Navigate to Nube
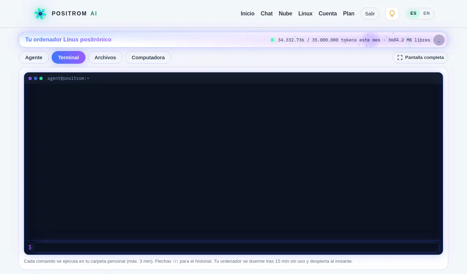Image resolution: width=467 pixels, height=274 pixels. click(285, 14)
